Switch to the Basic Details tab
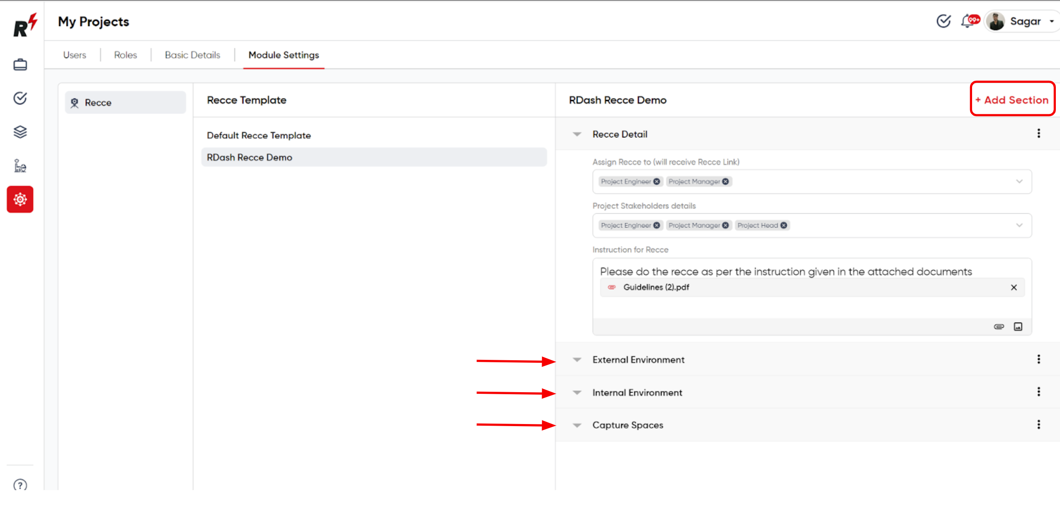The height and width of the screenshot is (523, 1060). click(192, 55)
